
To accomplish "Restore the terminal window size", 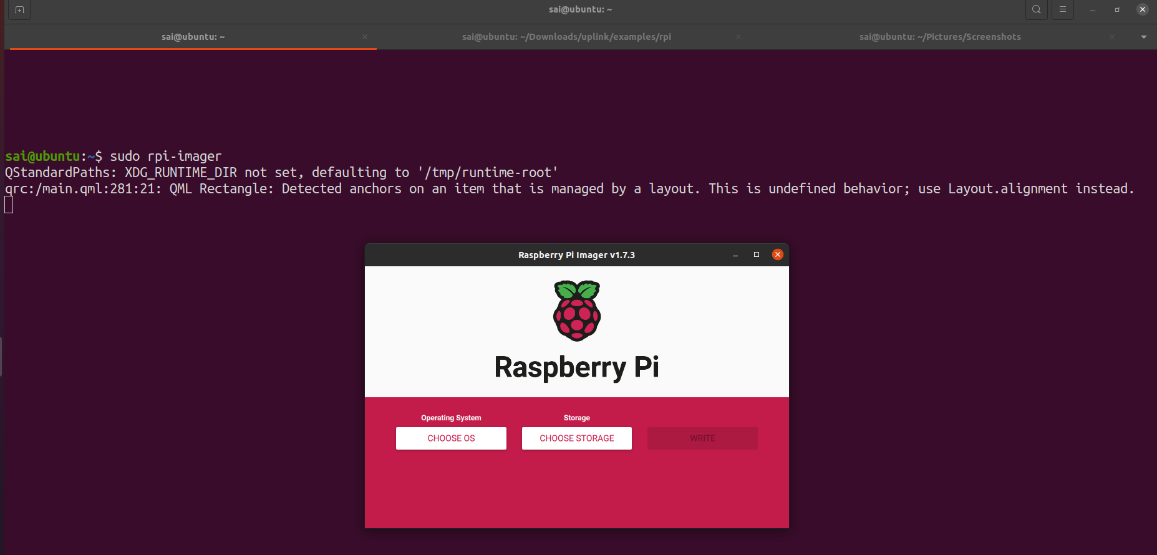I will tap(1118, 9).
